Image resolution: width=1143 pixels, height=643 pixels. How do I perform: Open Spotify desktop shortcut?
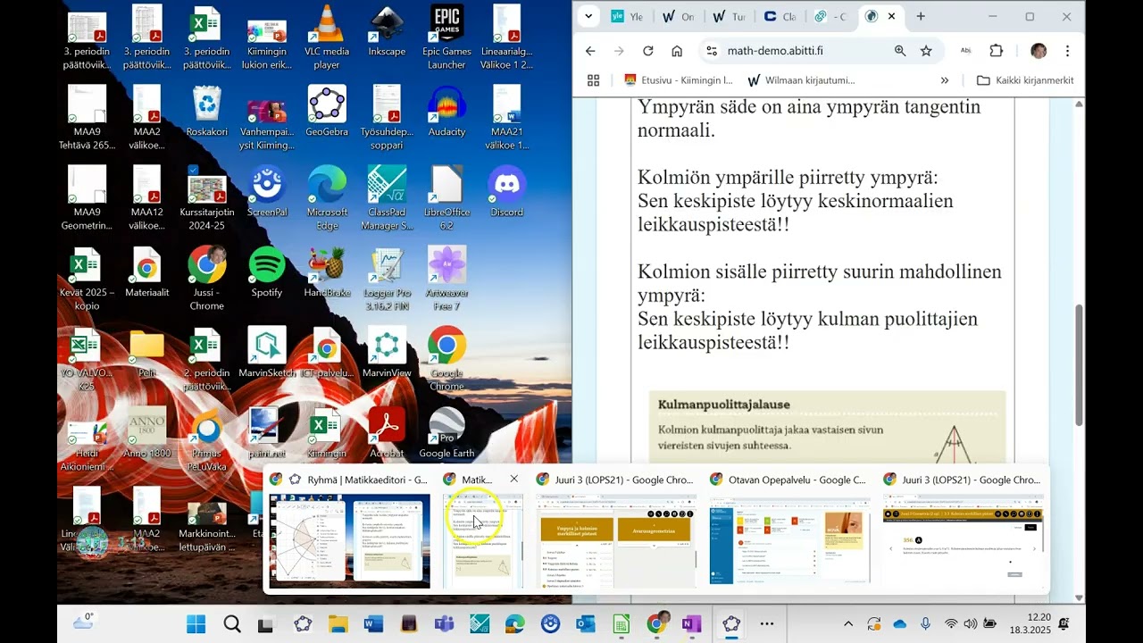(267, 272)
